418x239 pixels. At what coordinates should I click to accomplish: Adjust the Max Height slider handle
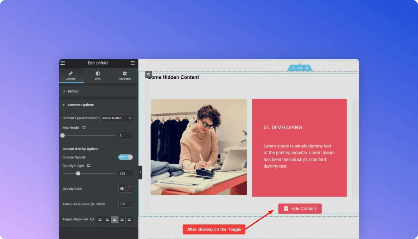(x=63, y=135)
